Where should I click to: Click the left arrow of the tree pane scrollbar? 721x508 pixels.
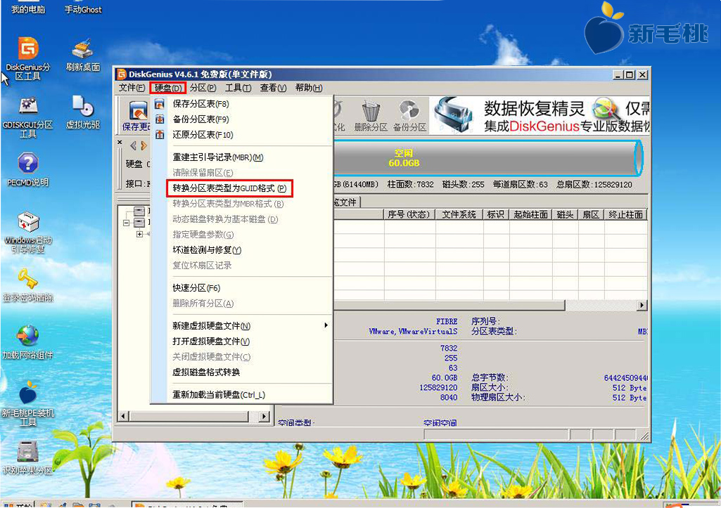click(123, 417)
